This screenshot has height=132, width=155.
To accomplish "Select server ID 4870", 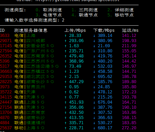I will [5, 118].
